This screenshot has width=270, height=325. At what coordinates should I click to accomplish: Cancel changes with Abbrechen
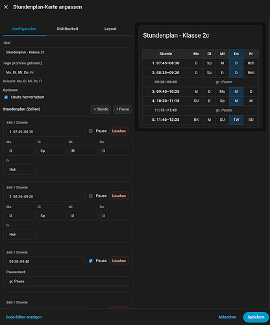227,317
